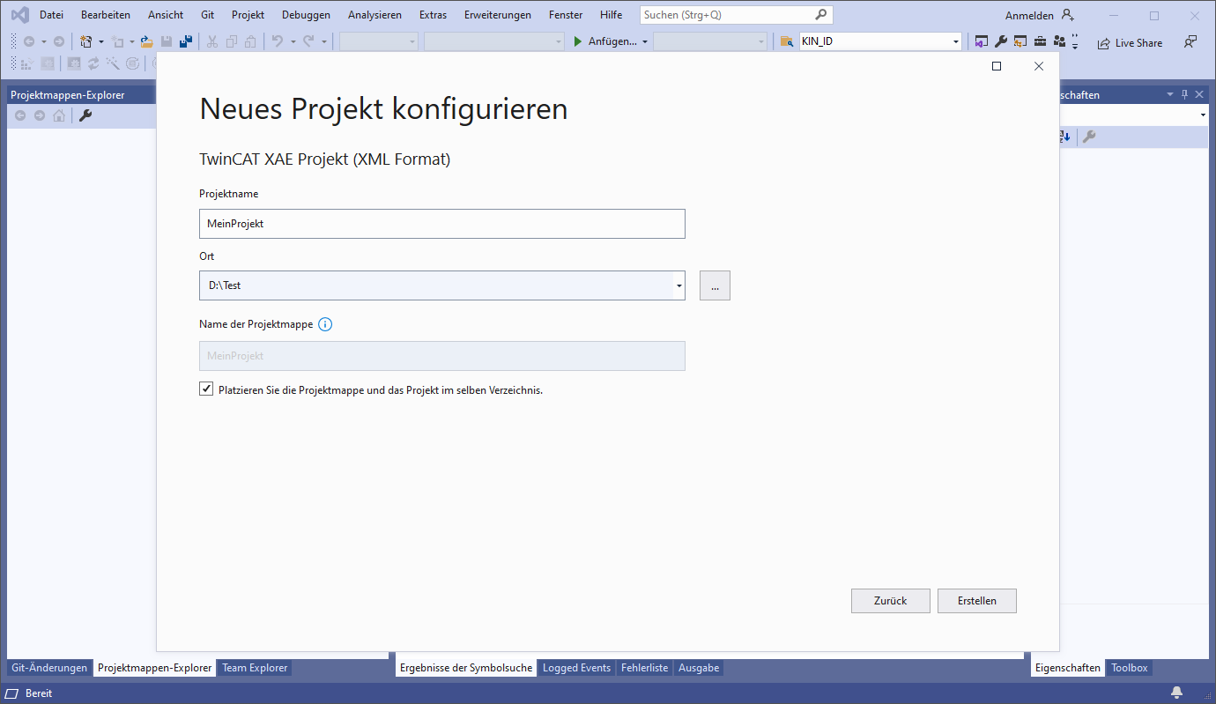This screenshot has height=704, width=1216.
Task: Open the Eigenschaften object selector dropdown
Action: click(1204, 115)
